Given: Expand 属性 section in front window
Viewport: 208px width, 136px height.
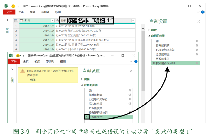Looking at the screenshot, I should point(82,79).
